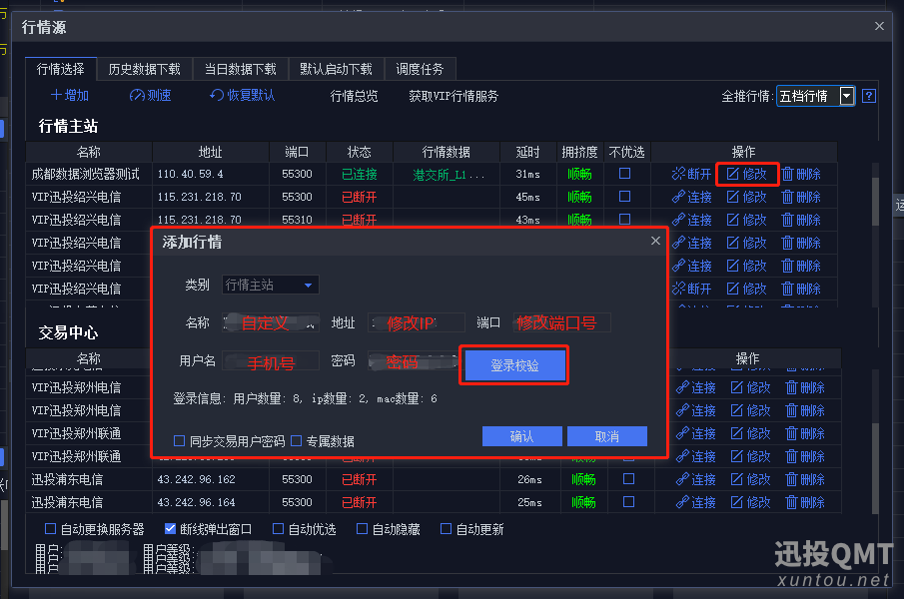Select the 110.40.59.4 address cell
Viewport: 904px width, 599px height.
point(211,174)
